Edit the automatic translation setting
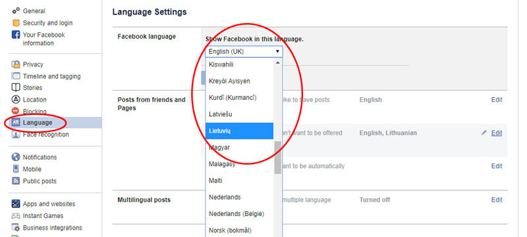Viewport: 527px width, 237px height. coord(497,166)
